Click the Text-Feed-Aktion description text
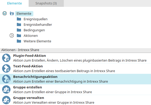This screenshot has width=151, height=105. 64,71
